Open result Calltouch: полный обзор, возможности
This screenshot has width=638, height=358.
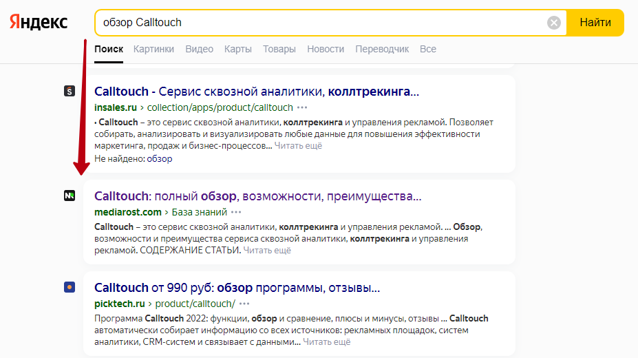[x=257, y=196]
